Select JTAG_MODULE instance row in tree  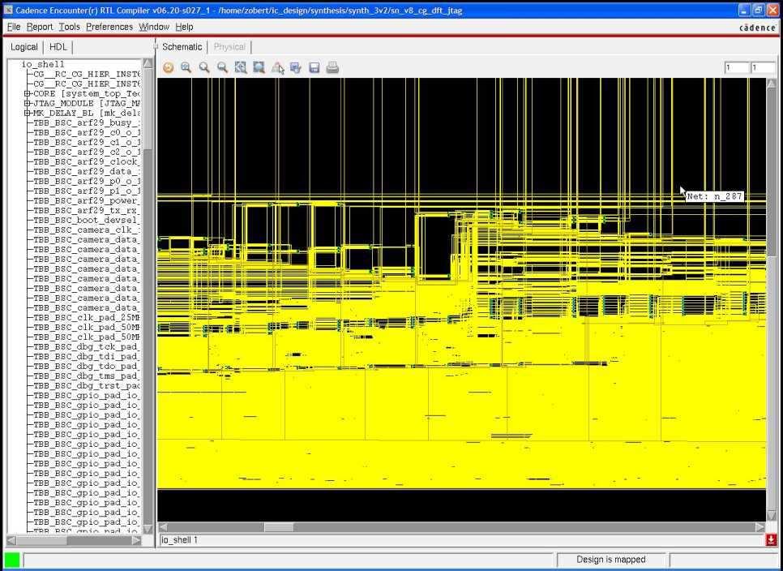[87, 103]
